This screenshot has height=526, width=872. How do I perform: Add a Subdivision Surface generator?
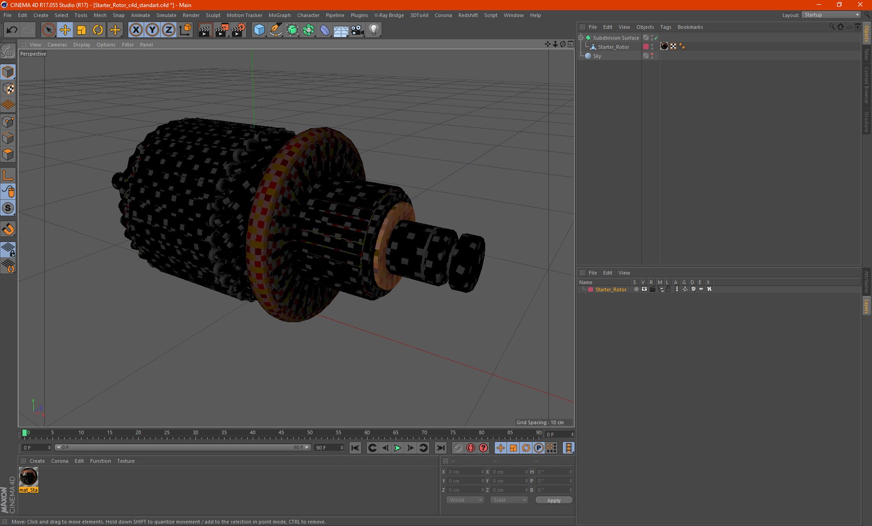pyautogui.click(x=292, y=30)
